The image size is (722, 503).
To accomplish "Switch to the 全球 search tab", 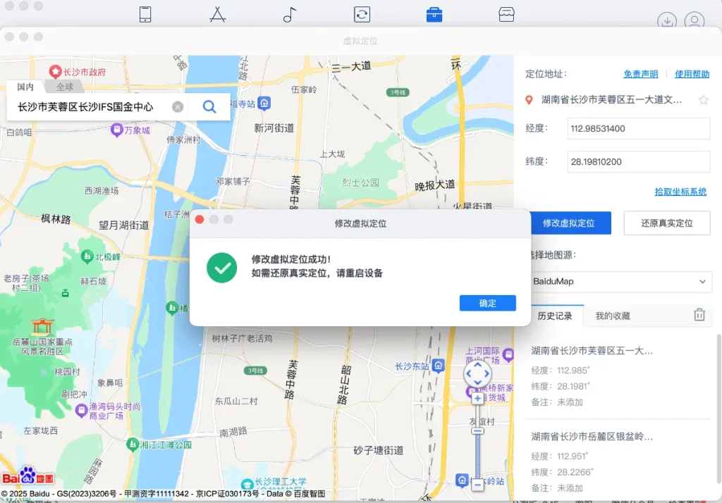I will pyautogui.click(x=65, y=87).
